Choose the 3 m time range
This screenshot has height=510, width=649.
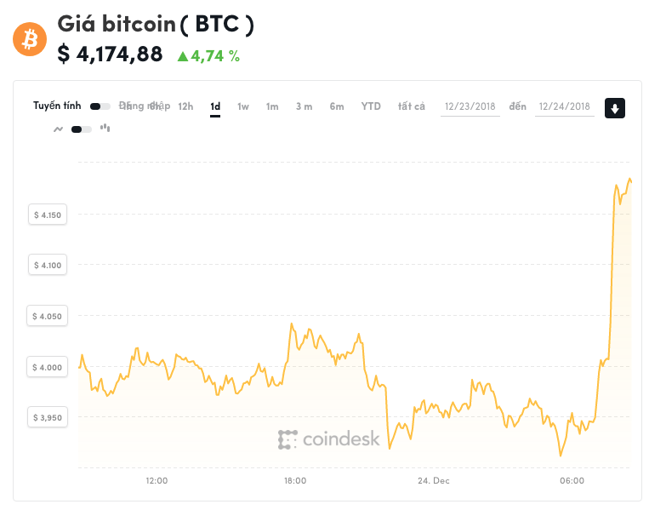[304, 107]
